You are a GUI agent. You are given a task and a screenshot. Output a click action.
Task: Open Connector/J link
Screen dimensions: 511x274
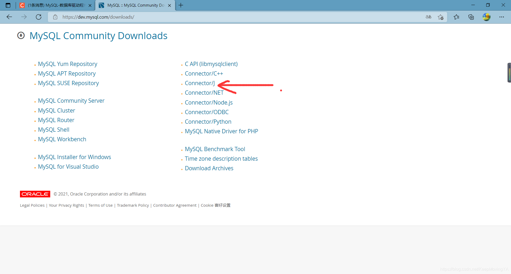[200, 83]
